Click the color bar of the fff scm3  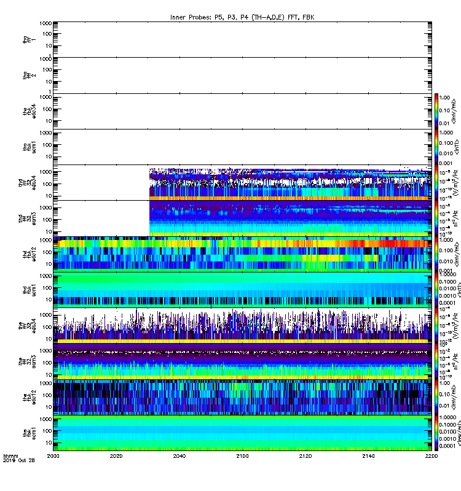[436, 361]
